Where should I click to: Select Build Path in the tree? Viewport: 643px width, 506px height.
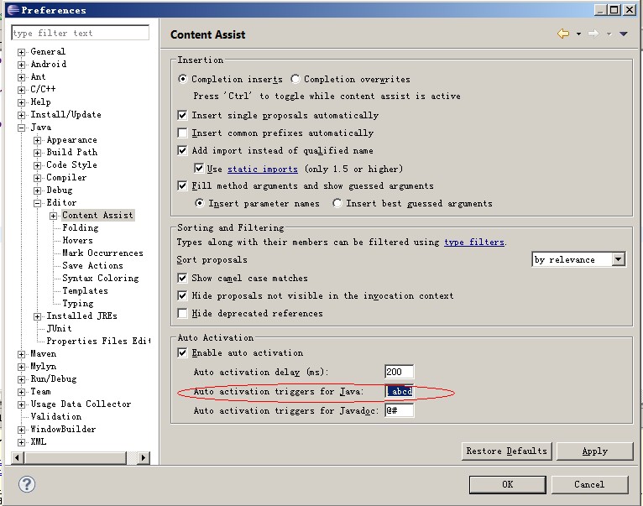(72, 153)
